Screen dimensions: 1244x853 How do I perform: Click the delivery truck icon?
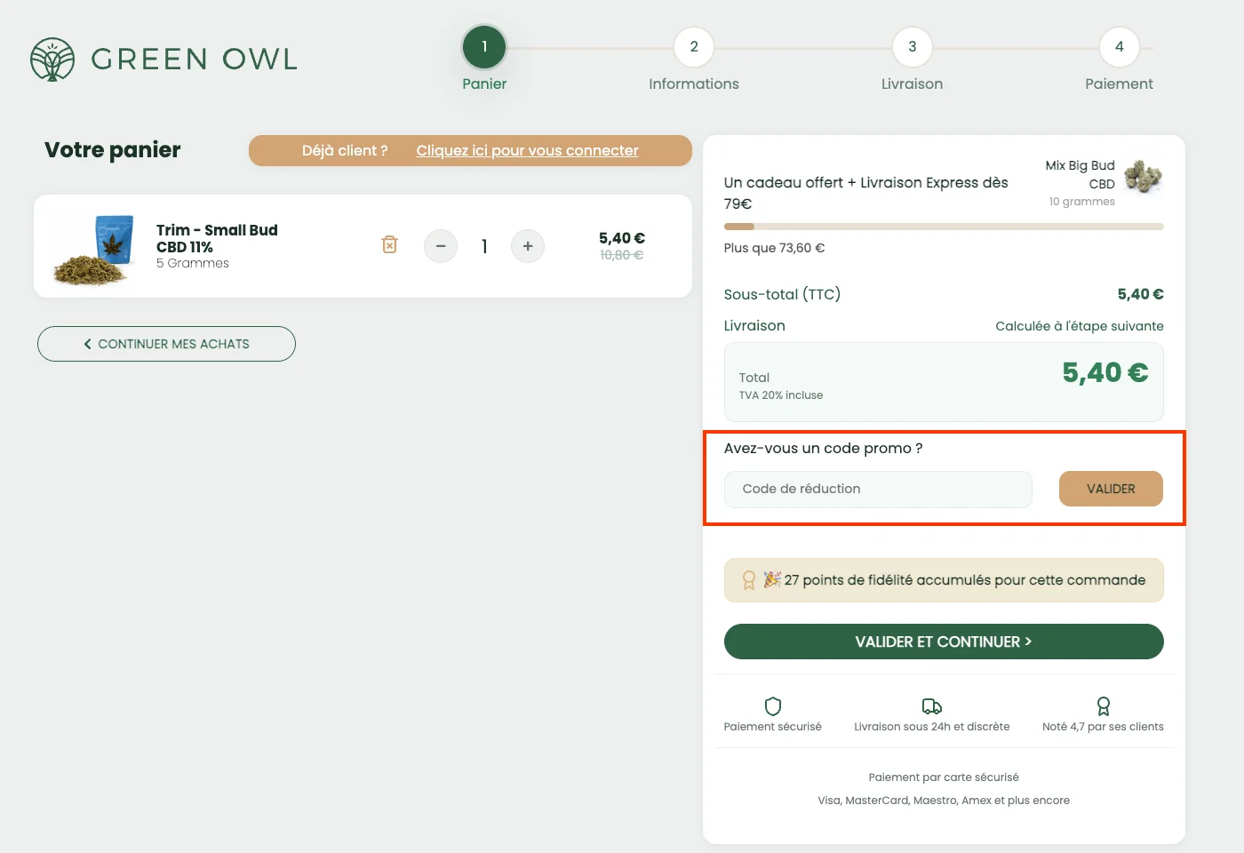932,706
